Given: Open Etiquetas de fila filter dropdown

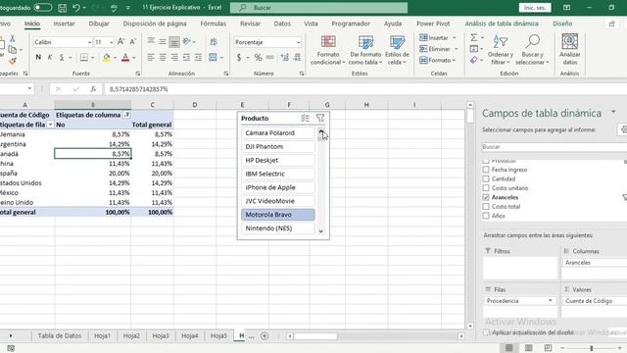Looking at the screenshot, I should point(50,125).
